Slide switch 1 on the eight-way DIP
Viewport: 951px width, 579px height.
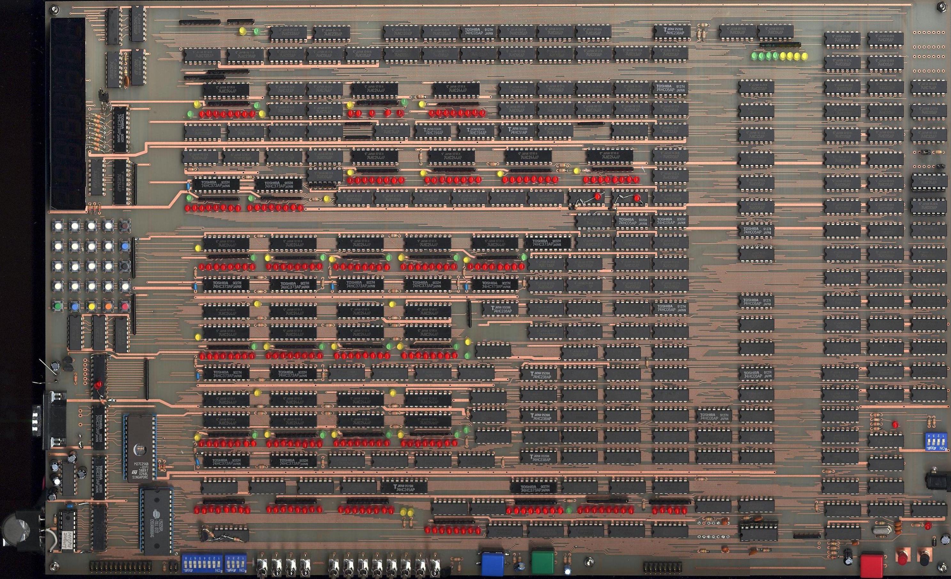(219, 564)
